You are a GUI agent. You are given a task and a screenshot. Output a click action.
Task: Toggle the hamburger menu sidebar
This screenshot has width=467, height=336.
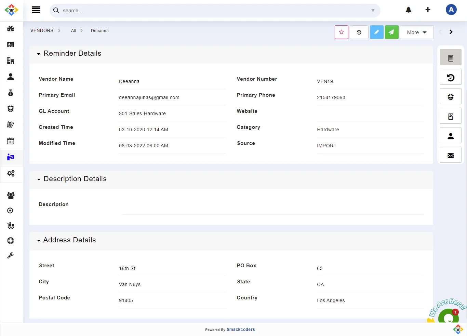(36, 10)
